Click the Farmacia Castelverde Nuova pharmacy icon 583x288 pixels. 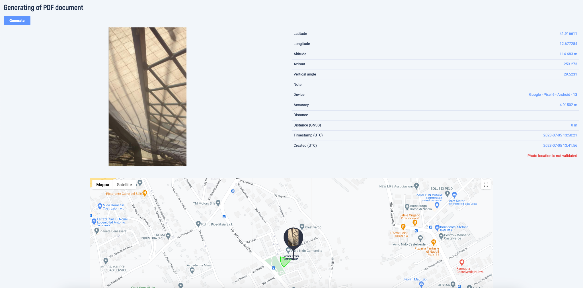462,262
